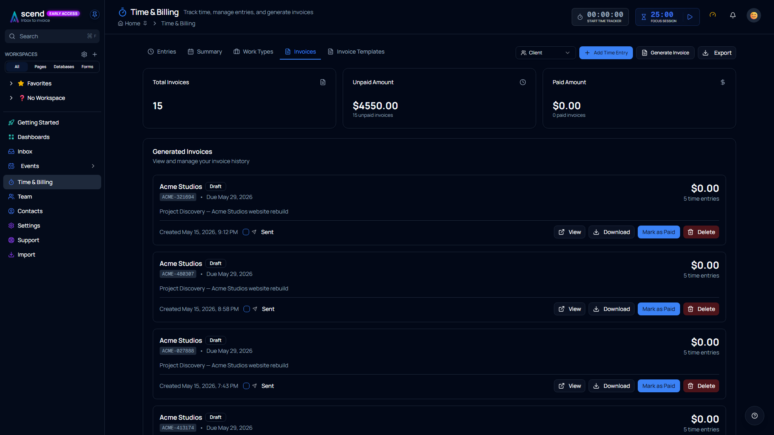Expand the No Workspace tree item
The height and width of the screenshot is (435, 774).
pos(11,98)
